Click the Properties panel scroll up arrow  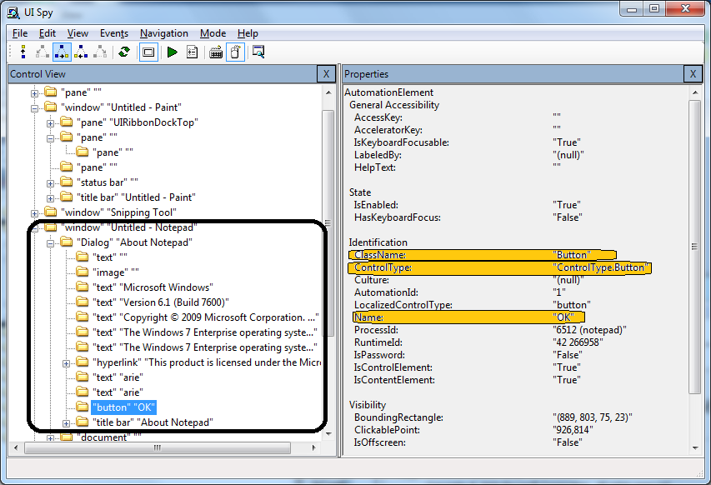(695, 92)
